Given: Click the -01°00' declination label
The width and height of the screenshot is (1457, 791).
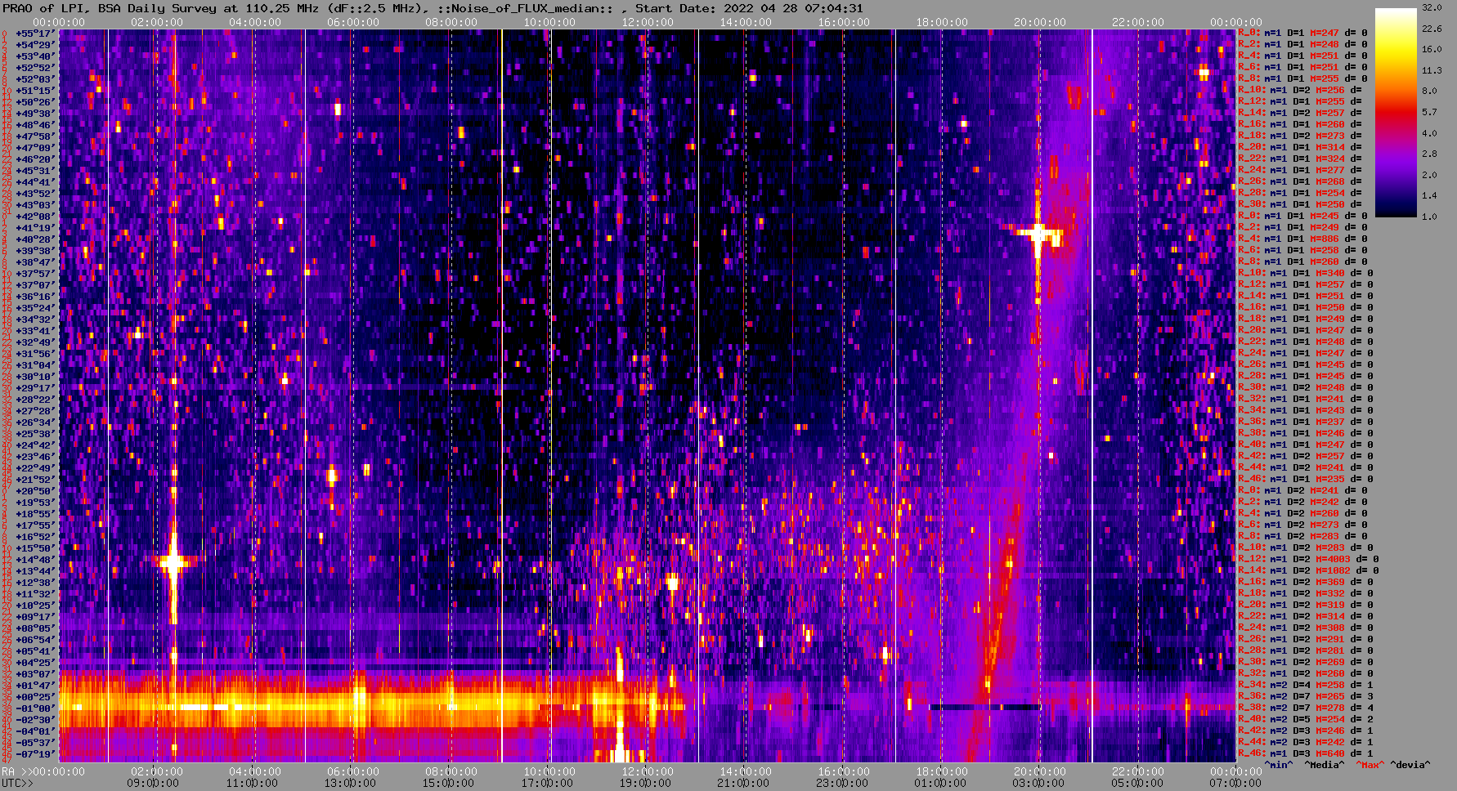Looking at the screenshot, I should [35, 708].
